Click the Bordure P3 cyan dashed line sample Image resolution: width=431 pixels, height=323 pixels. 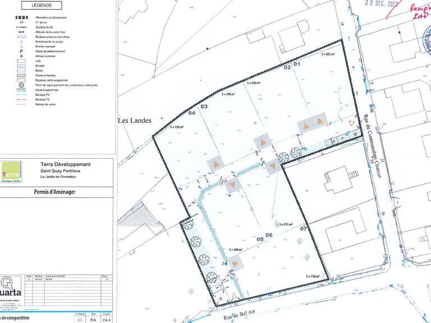21,95
